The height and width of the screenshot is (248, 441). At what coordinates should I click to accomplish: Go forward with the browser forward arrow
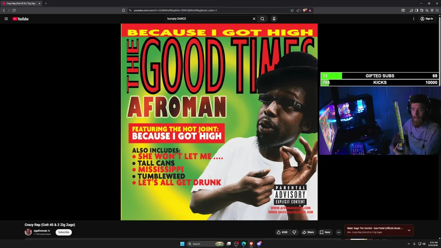(x=9, y=10)
